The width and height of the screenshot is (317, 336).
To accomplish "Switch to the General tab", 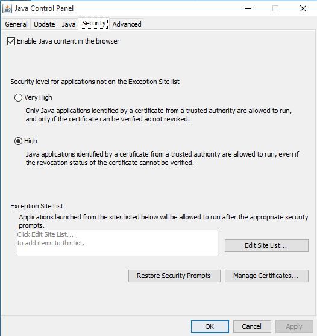I will click(x=16, y=24).
